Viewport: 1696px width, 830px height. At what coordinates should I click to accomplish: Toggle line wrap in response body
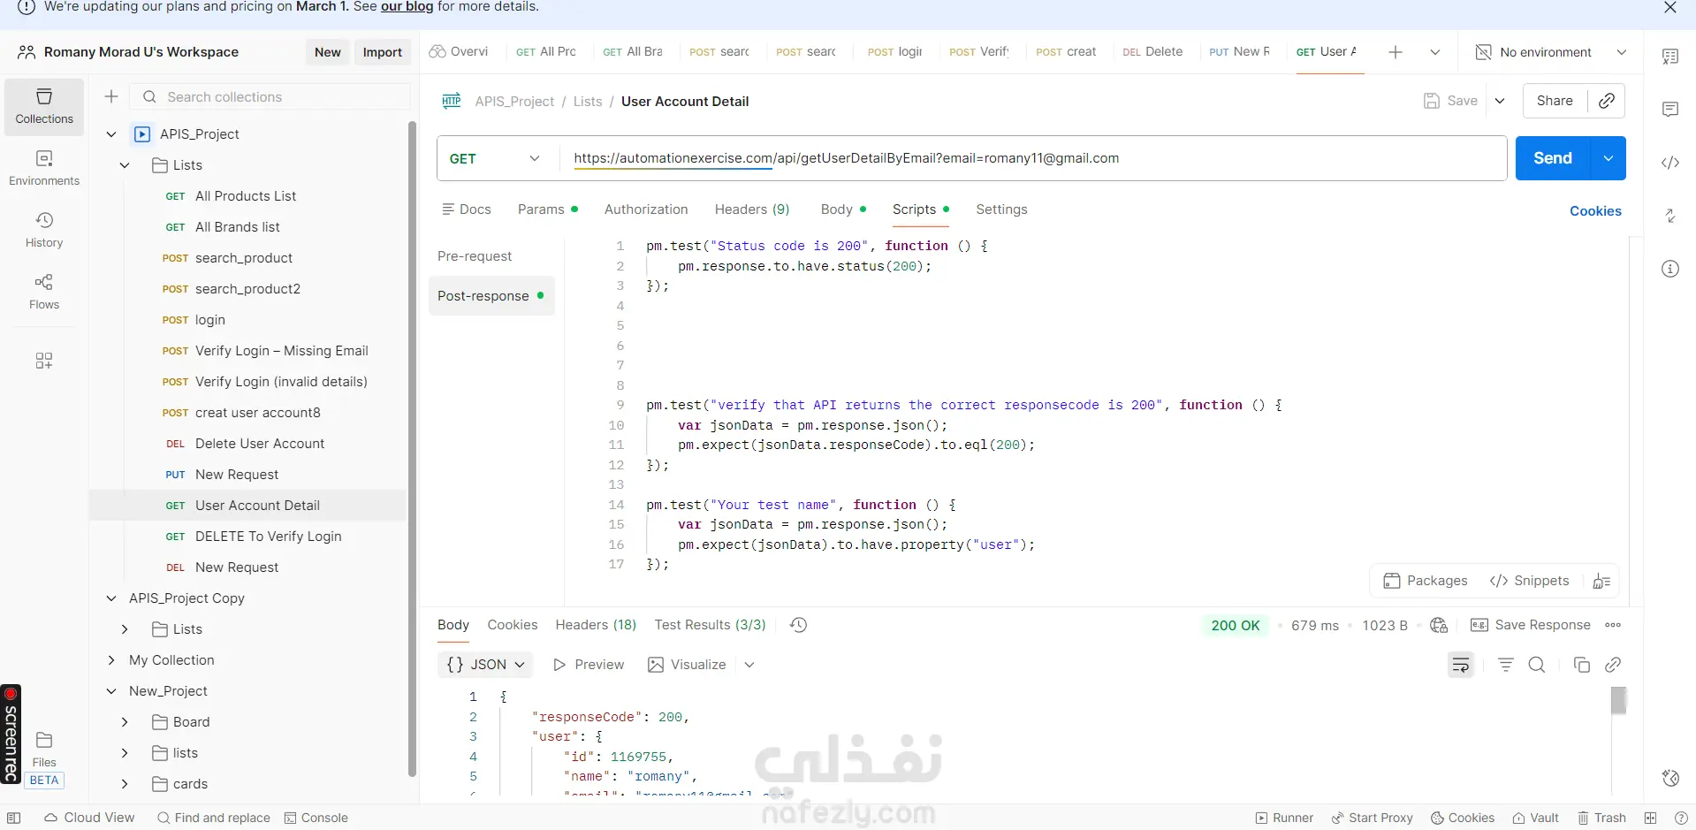(x=1461, y=665)
